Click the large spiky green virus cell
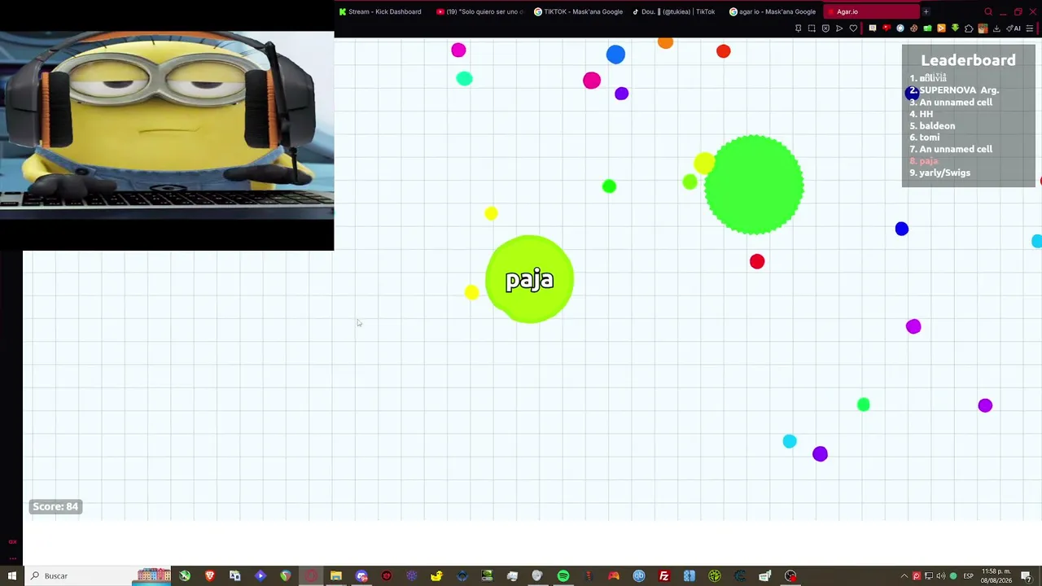This screenshot has height=586, width=1042. click(x=754, y=185)
